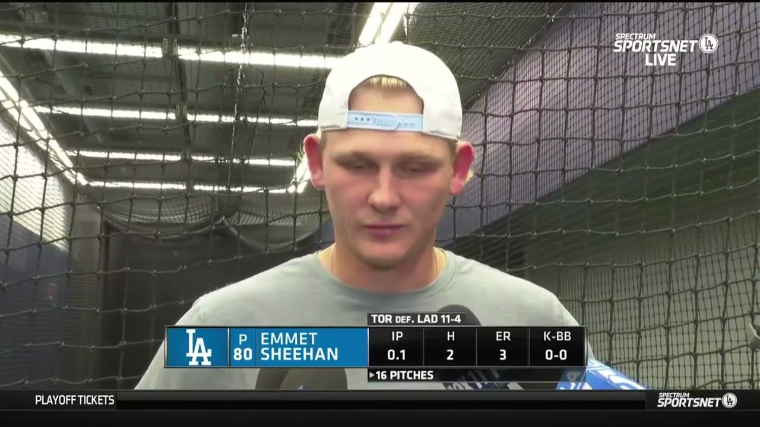Click the P 80 position number box

(243, 347)
